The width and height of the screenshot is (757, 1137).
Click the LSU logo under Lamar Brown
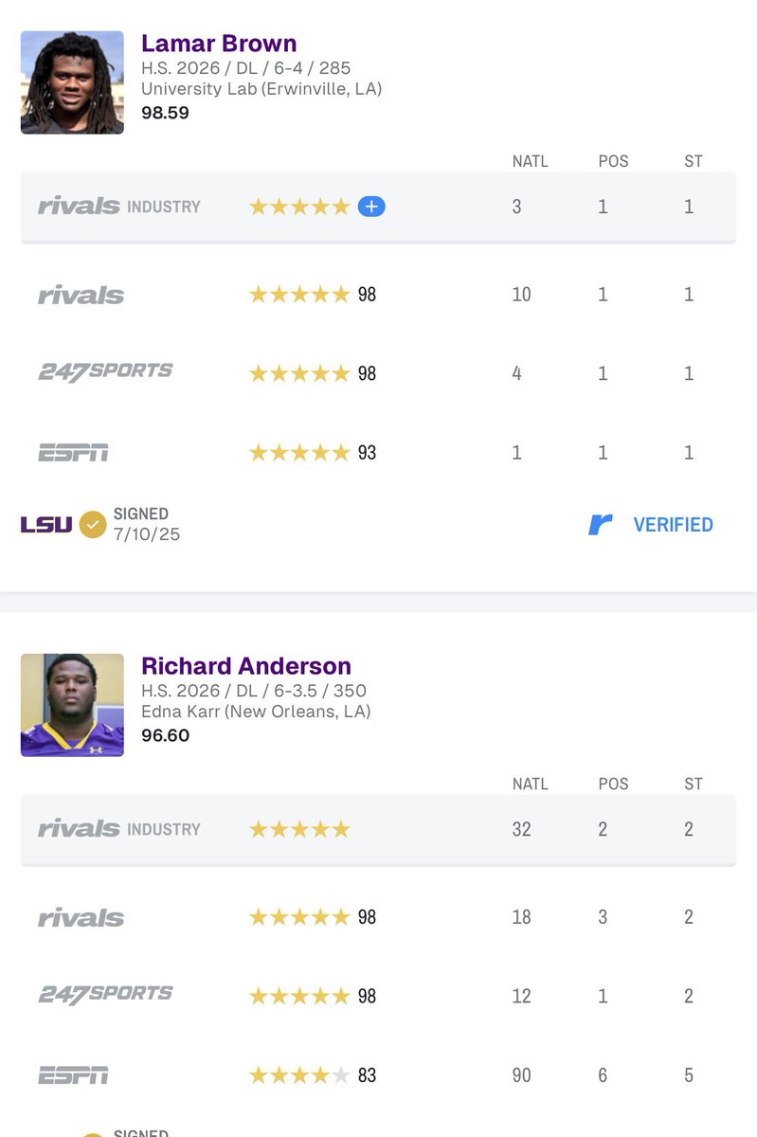[x=46, y=524]
